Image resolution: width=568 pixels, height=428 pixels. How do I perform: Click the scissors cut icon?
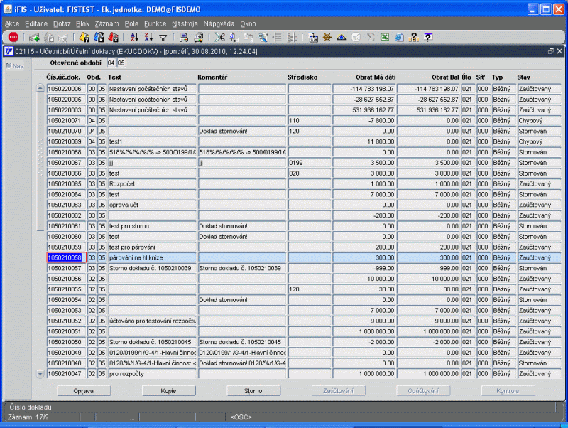220,37
